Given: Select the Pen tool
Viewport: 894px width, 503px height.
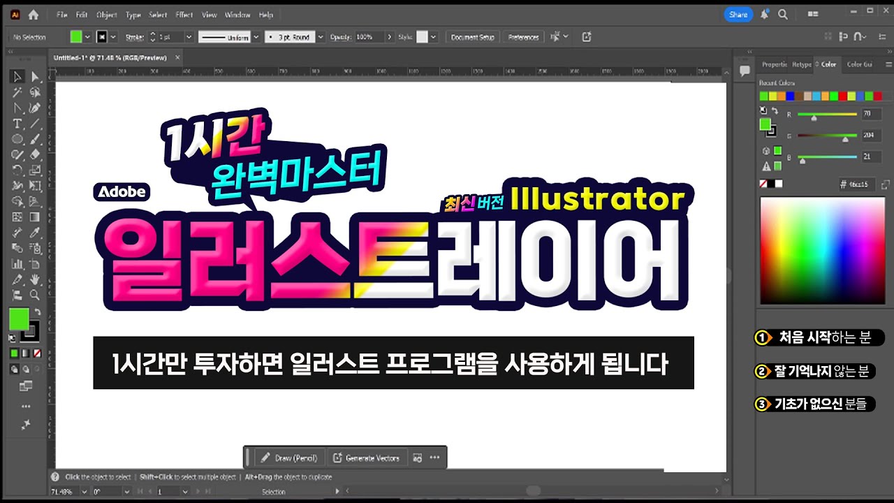Looking at the screenshot, I should click(18, 108).
